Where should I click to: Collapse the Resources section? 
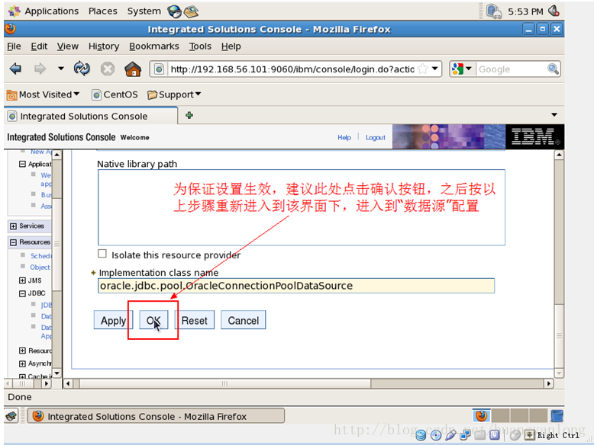pyautogui.click(x=13, y=242)
